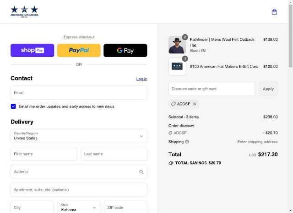Click the $138.00 hat price
This screenshot has width=293, height=213.
tap(271, 39)
